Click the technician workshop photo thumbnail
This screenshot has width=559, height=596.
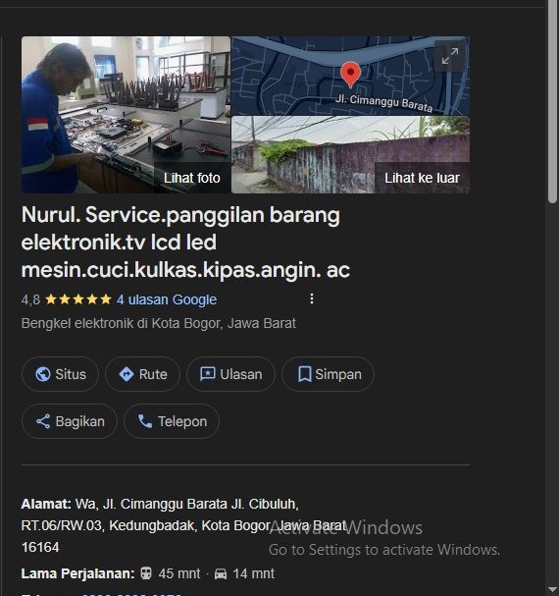(x=126, y=115)
